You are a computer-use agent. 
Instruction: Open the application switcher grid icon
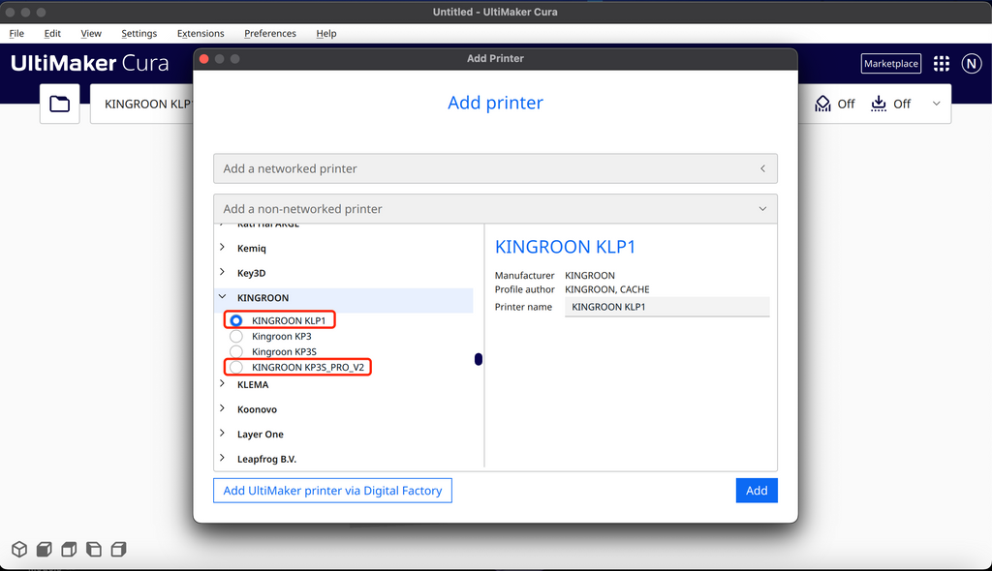[942, 63]
